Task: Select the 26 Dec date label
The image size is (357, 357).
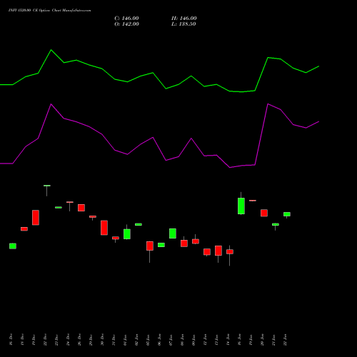Action: (79, 340)
